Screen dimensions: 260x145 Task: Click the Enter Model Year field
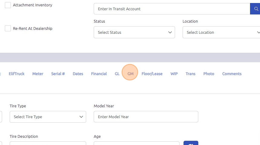[x=146, y=117]
